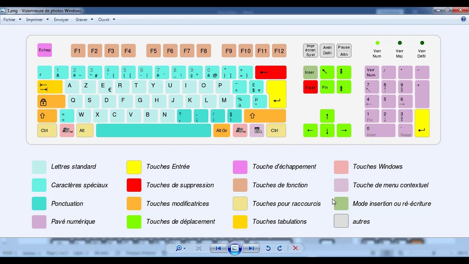Image resolution: width=469 pixels, height=264 pixels.
Task: Click the Impr écran Syst key
Action: point(310,51)
